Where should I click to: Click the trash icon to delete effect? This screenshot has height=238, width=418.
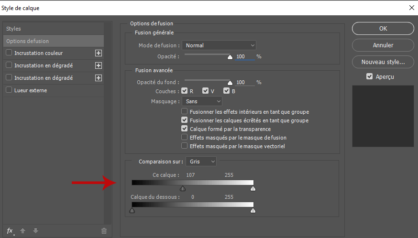coord(104,231)
